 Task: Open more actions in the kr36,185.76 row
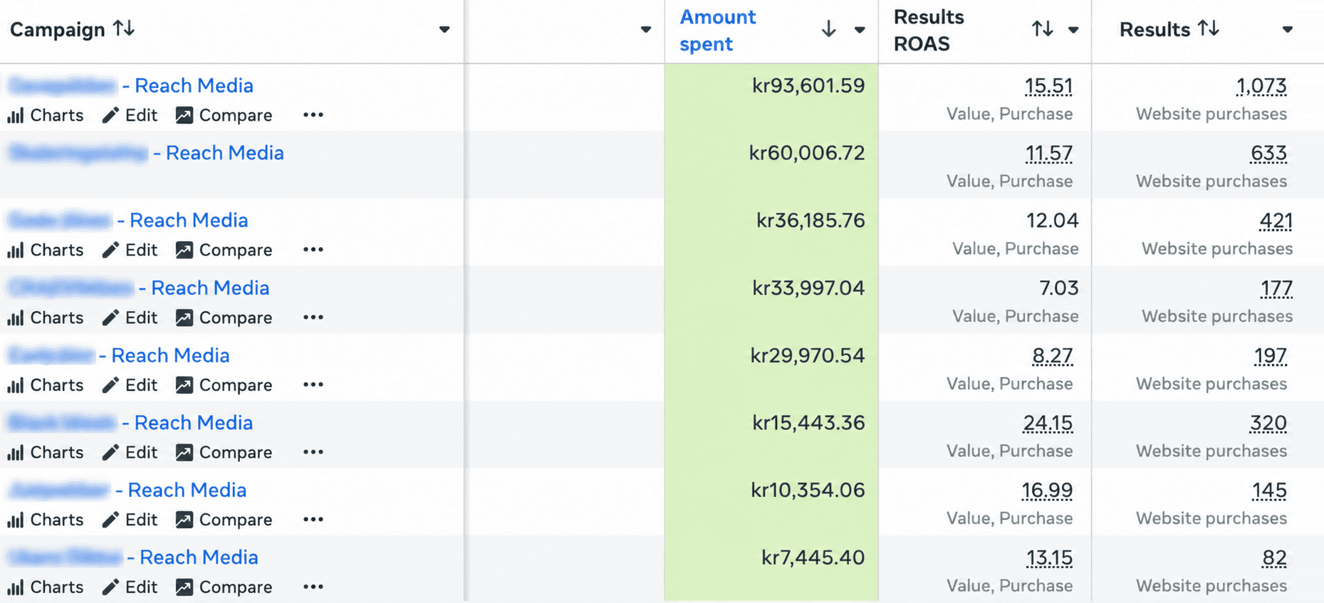click(313, 249)
